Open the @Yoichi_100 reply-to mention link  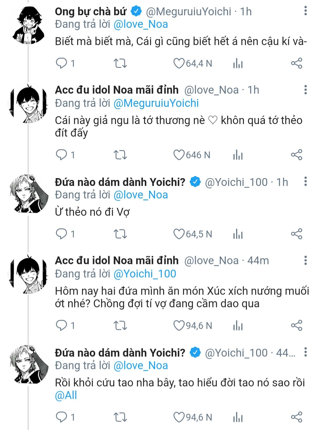coord(145,274)
